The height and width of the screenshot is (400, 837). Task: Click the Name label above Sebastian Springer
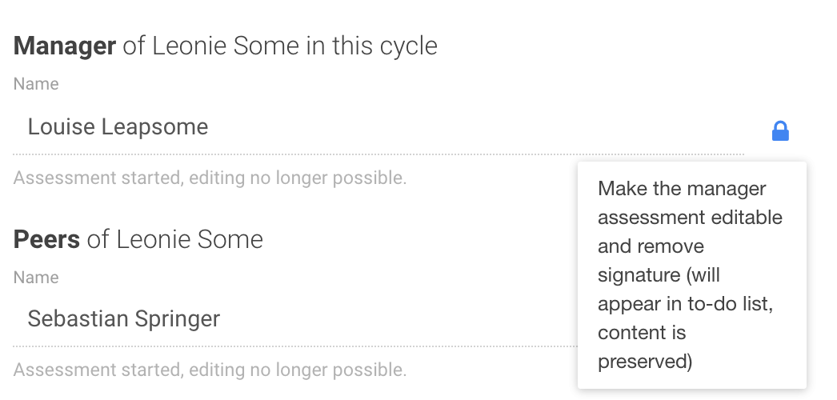point(36,278)
